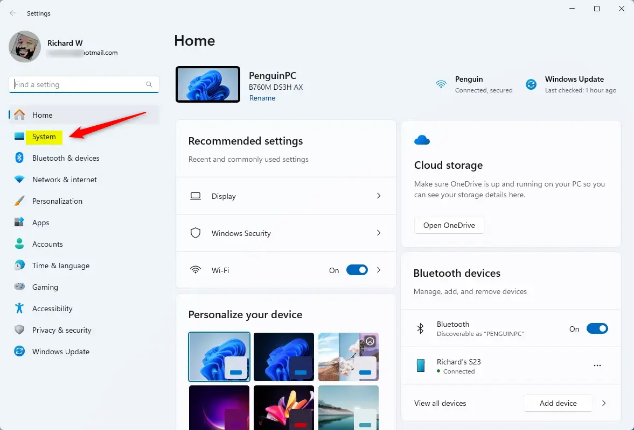The width and height of the screenshot is (634, 430).
Task: Open Network & internet section
Action: pyautogui.click(x=84, y=180)
